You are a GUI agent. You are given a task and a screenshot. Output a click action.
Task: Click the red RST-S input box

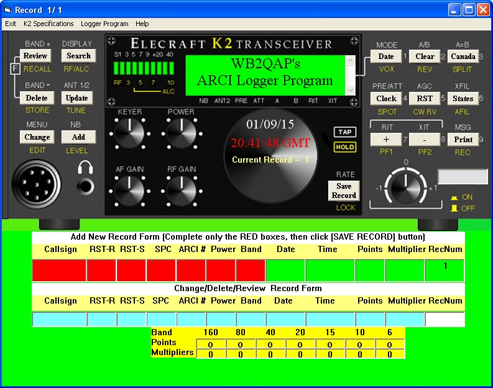pyautogui.click(x=131, y=270)
